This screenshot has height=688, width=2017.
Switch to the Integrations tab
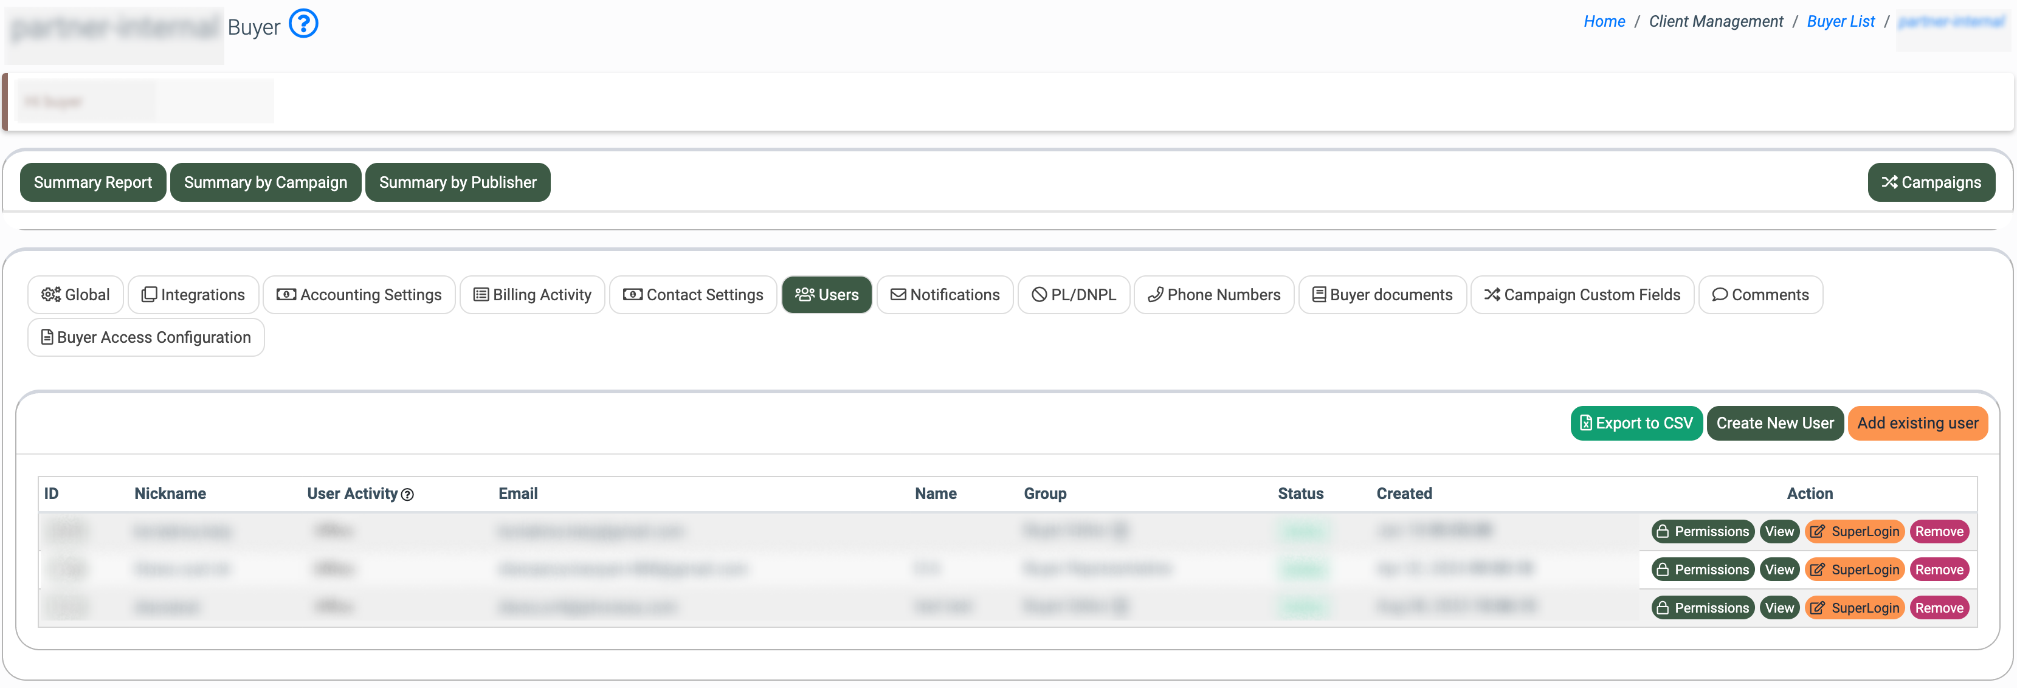coord(193,295)
